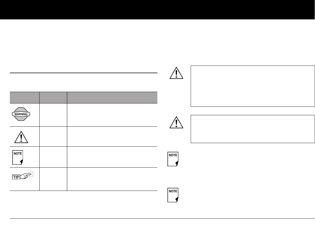Viewport: 315px width, 231px height.
Task: Click the middle cell in the TIP row
Action: (53, 179)
